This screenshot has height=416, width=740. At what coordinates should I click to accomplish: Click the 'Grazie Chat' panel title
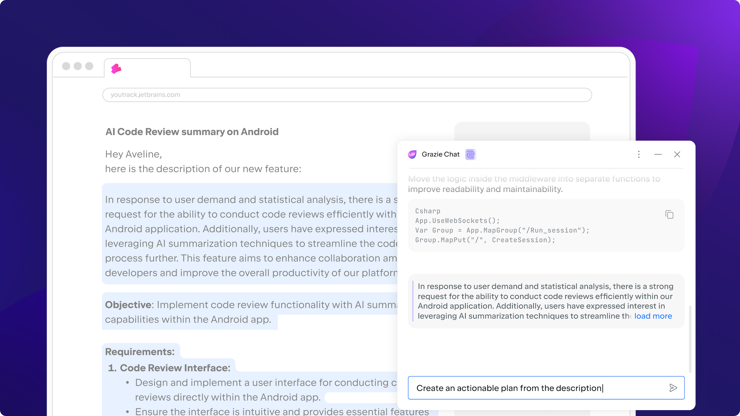(441, 154)
